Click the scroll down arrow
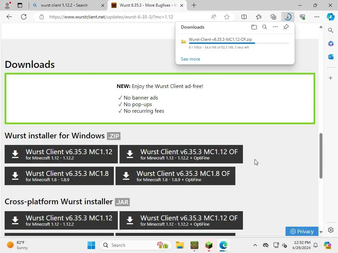Screen dimensions: 338x253 tap(321, 232)
